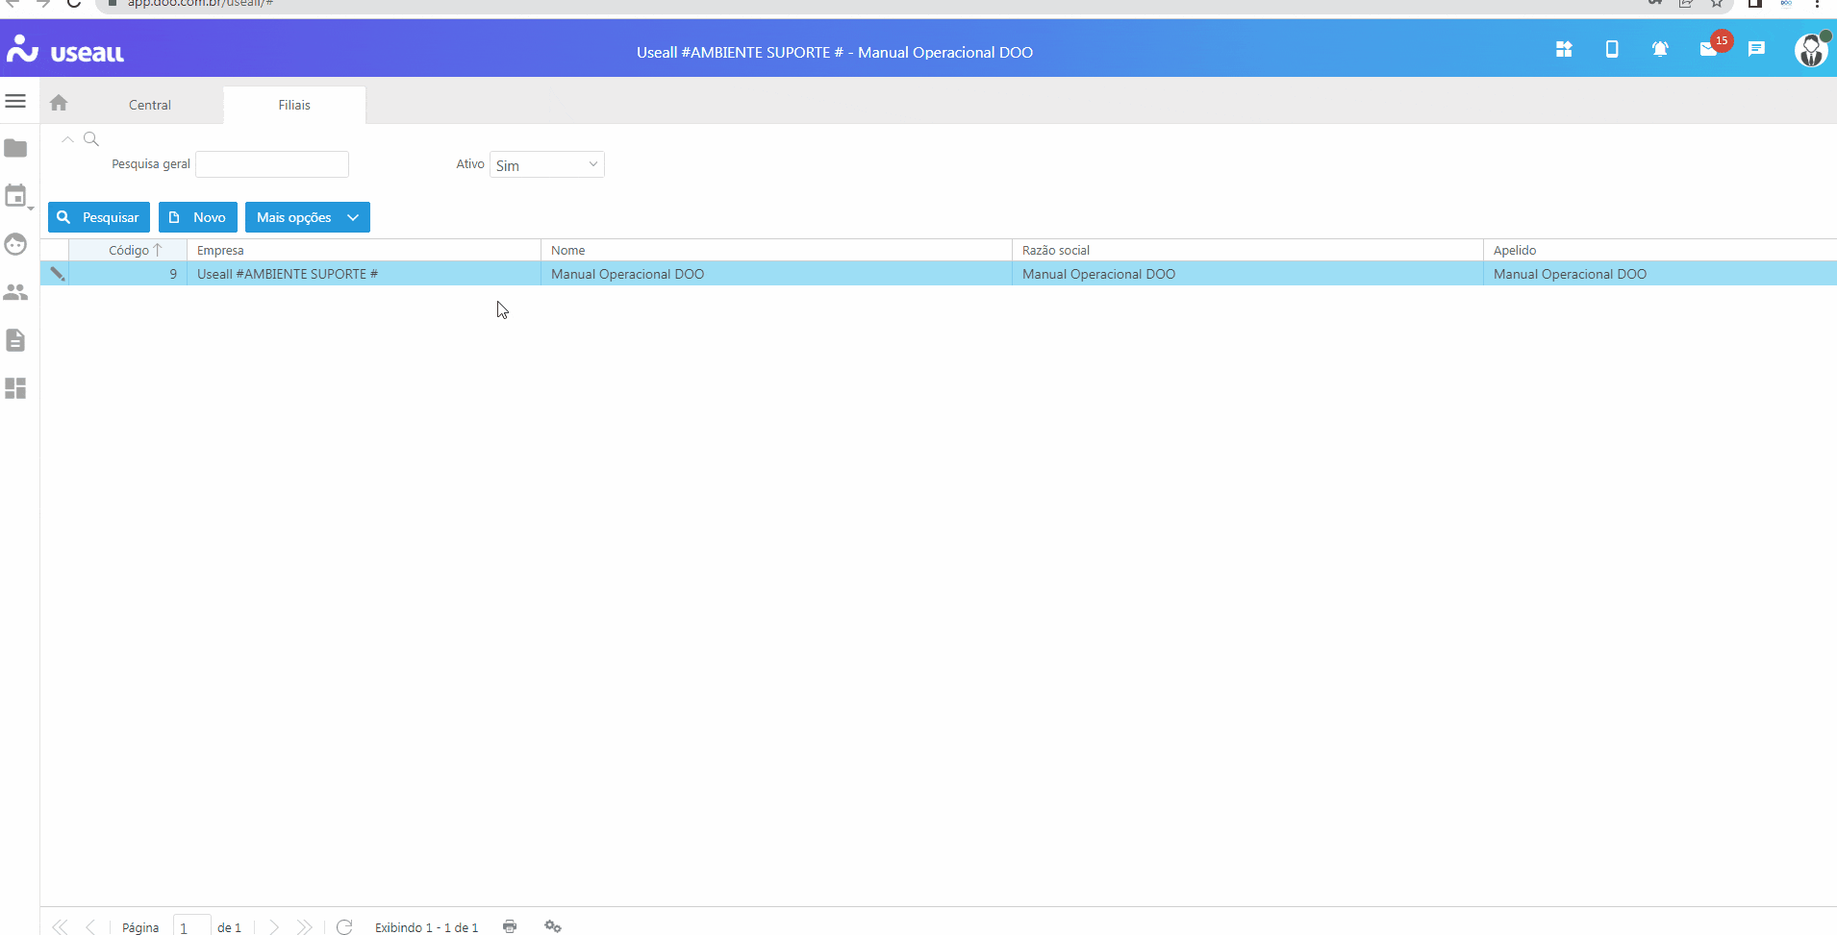
Task: Open the Ativo dropdown showing Sim
Action: [x=546, y=164]
